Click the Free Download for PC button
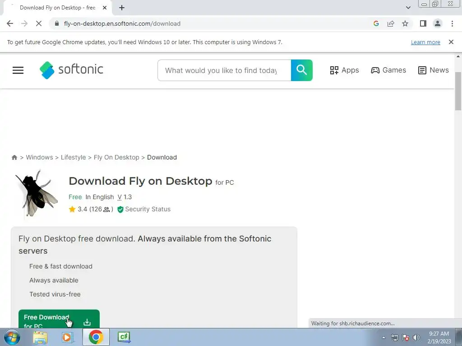Viewport: 462px width, 346px height. (59, 319)
